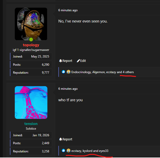Click the crying-laugh emoji on tension's post

tap(69, 151)
